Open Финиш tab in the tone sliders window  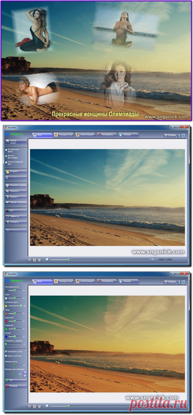point(128,281)
